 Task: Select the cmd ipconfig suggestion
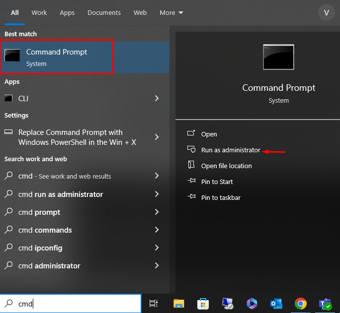click(85, 248)
